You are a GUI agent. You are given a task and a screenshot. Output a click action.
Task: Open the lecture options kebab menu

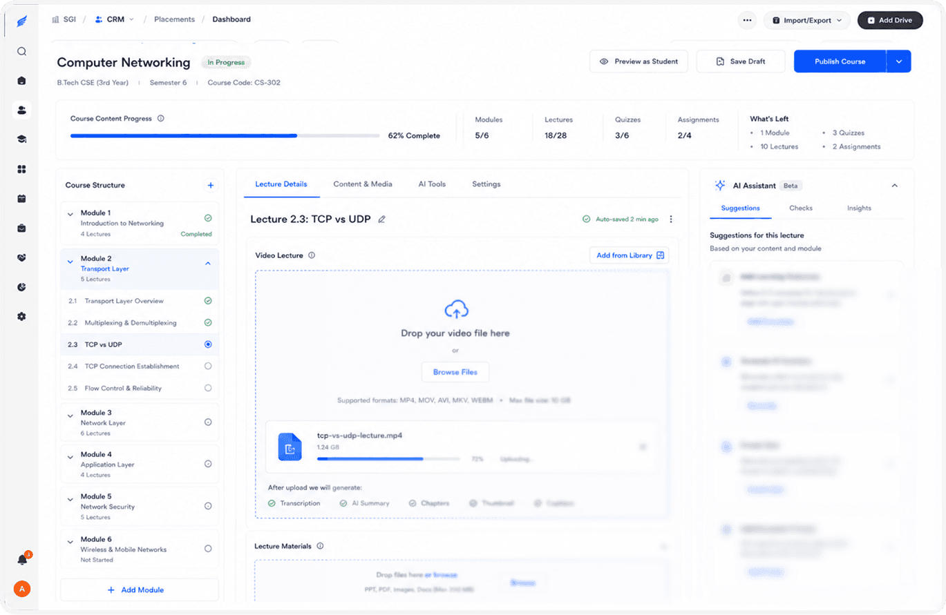(x=671, y=219)
